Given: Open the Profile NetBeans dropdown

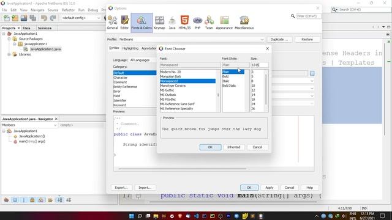Looking at the screenshot, I should tap(191, 39).
